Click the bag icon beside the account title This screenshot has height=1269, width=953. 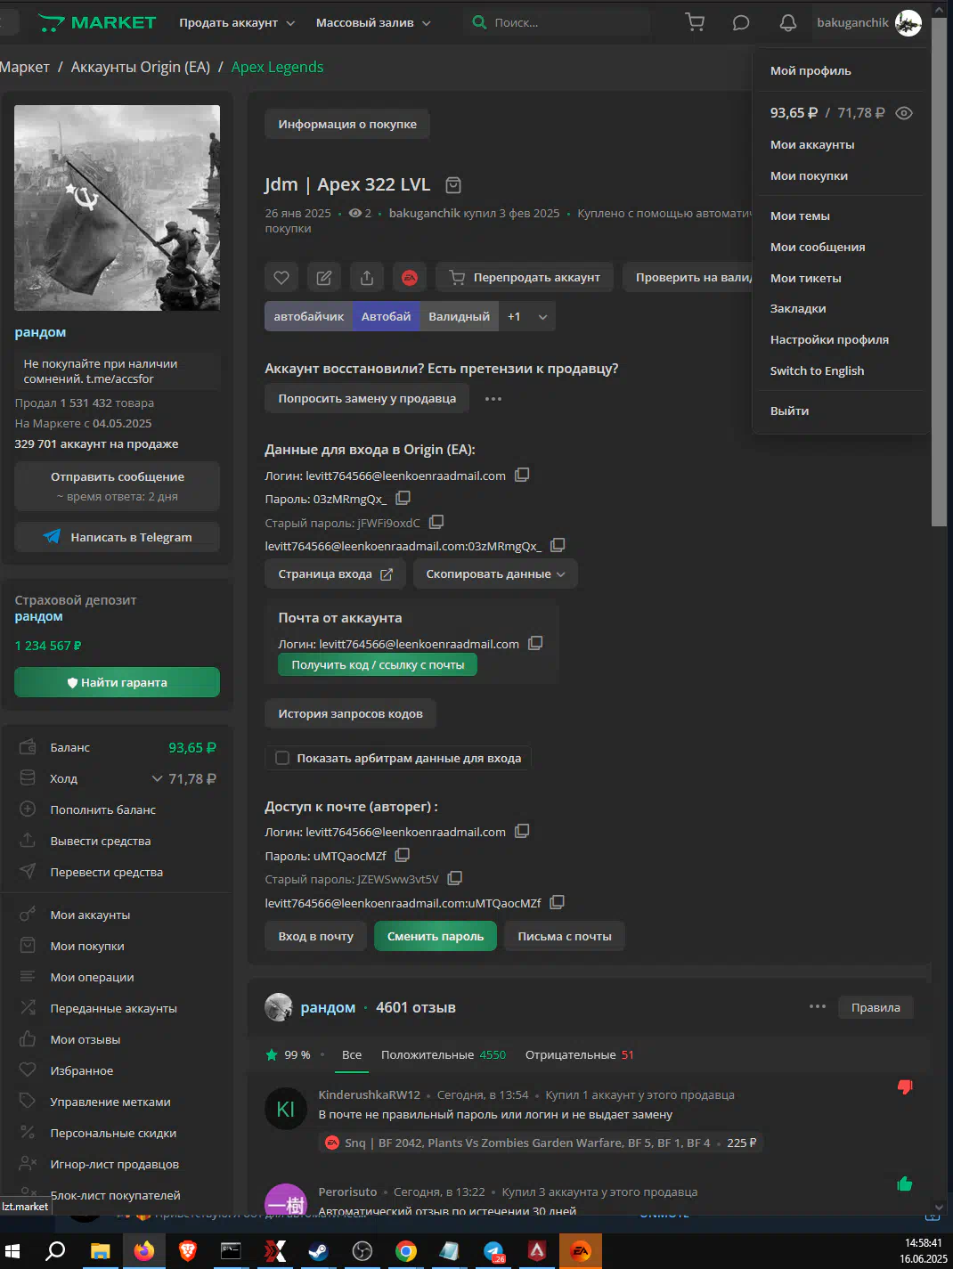(x=453, y=185)
